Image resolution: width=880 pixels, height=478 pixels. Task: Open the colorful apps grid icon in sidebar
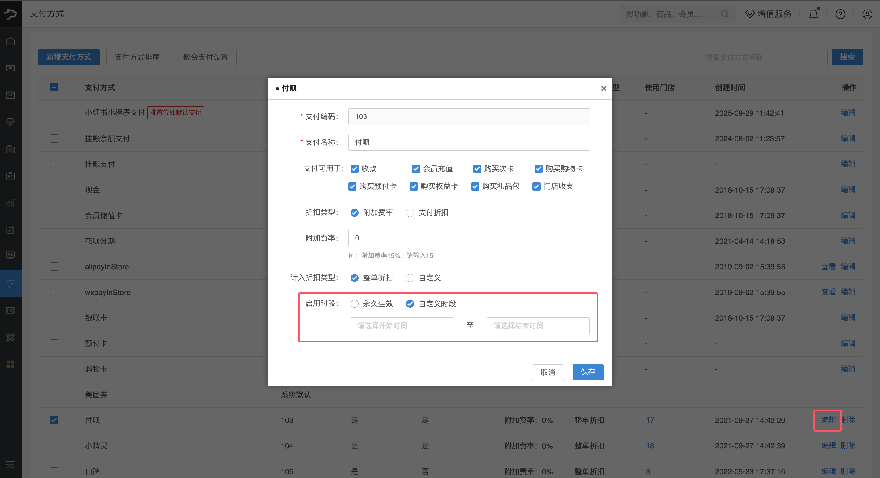(10, 364)
